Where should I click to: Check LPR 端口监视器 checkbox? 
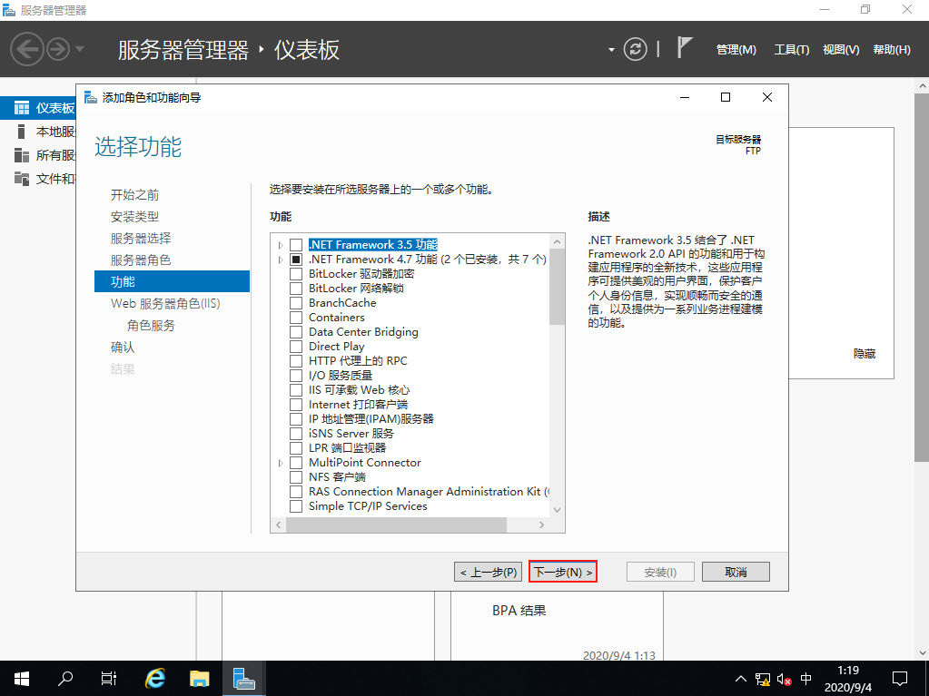296,448
